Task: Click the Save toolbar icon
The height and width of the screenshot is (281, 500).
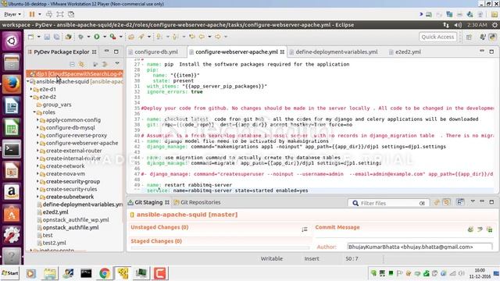Action: [x=47, y=37]
